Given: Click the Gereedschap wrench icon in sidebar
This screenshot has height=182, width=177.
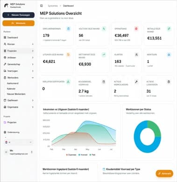Looking at the screenshot, I should (x=5, y=64).
